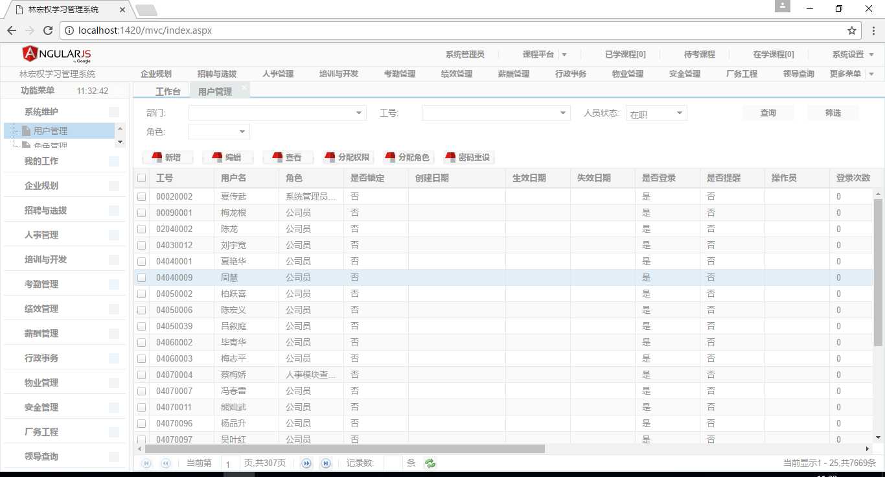Jump to the last page of records
885x477 pixels.
(x=326, y=463)
